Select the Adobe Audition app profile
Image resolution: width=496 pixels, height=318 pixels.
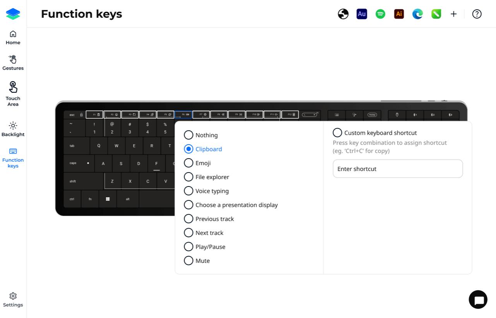tap(362, 14)
